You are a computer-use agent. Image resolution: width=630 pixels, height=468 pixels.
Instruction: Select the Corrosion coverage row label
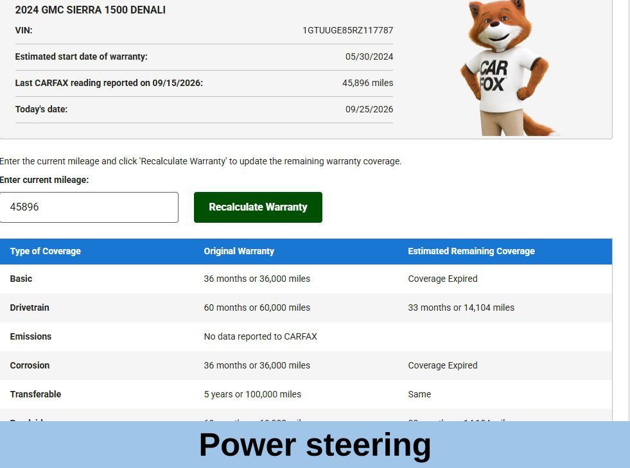coord(30,365)
